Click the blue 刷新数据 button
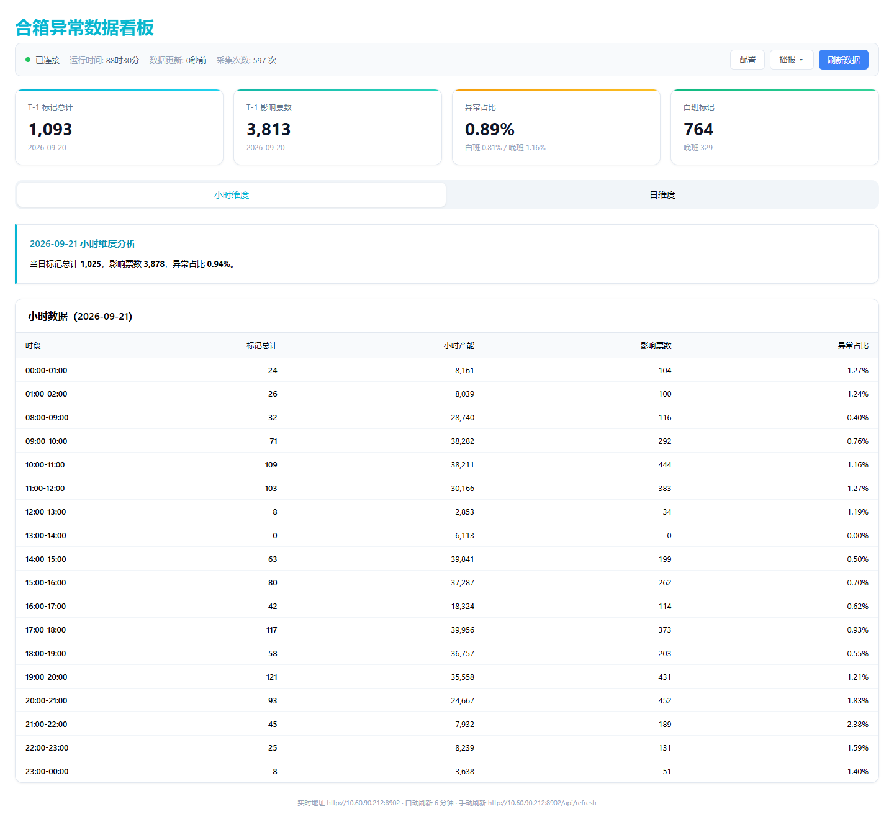The image size is (894, 822). click(843, 60)
